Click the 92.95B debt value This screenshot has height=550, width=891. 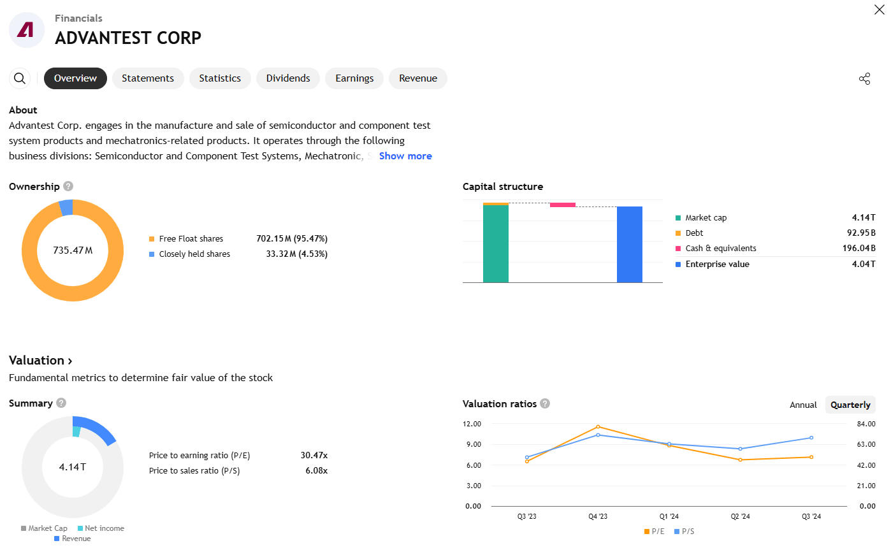point(861,233)
